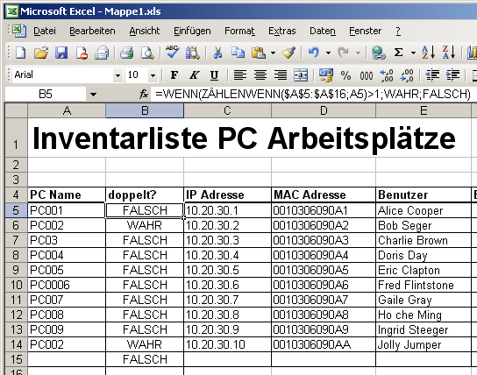Click the Cut scissors icon
Viewport: 477px width, 375px height.
(x=217, y=53)
